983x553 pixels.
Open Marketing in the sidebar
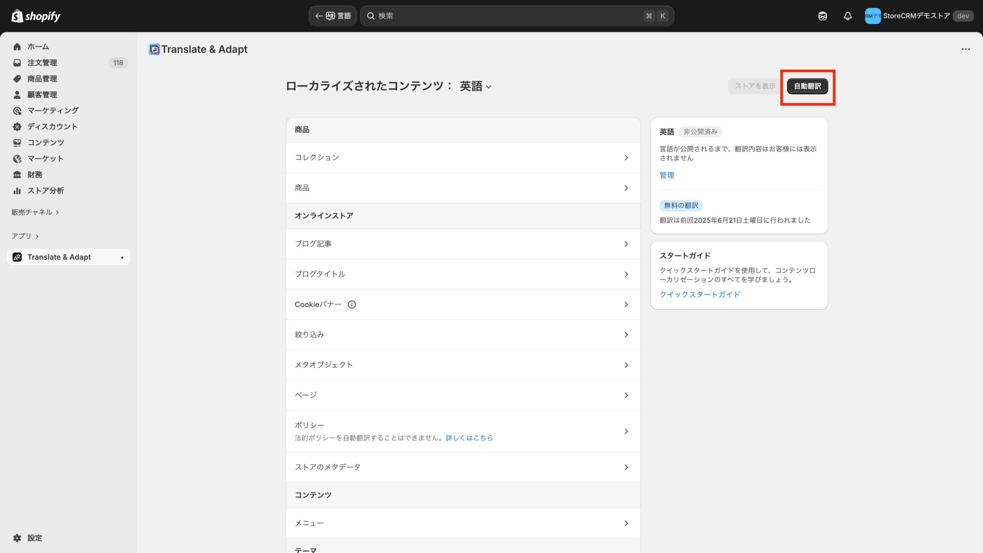pos(53,111)
